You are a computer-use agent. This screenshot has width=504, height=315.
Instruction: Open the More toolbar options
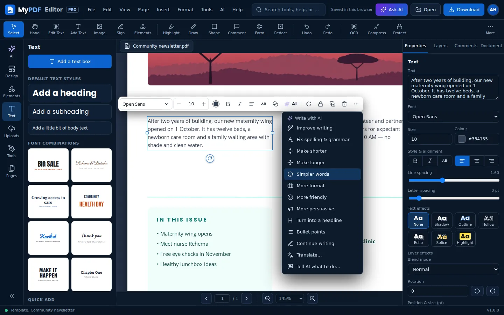coord(490,29)
